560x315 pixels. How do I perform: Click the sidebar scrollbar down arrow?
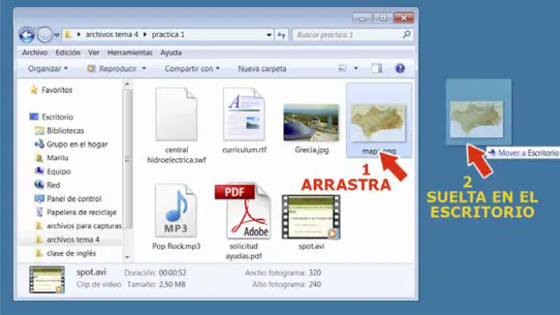128,256
